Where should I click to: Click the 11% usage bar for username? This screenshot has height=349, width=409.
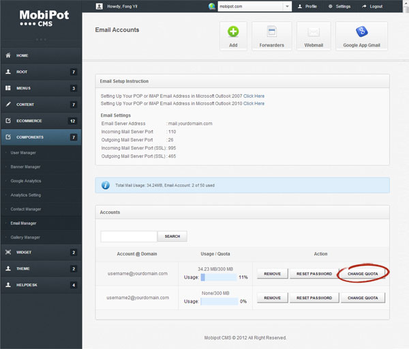(x=219, y=277)
